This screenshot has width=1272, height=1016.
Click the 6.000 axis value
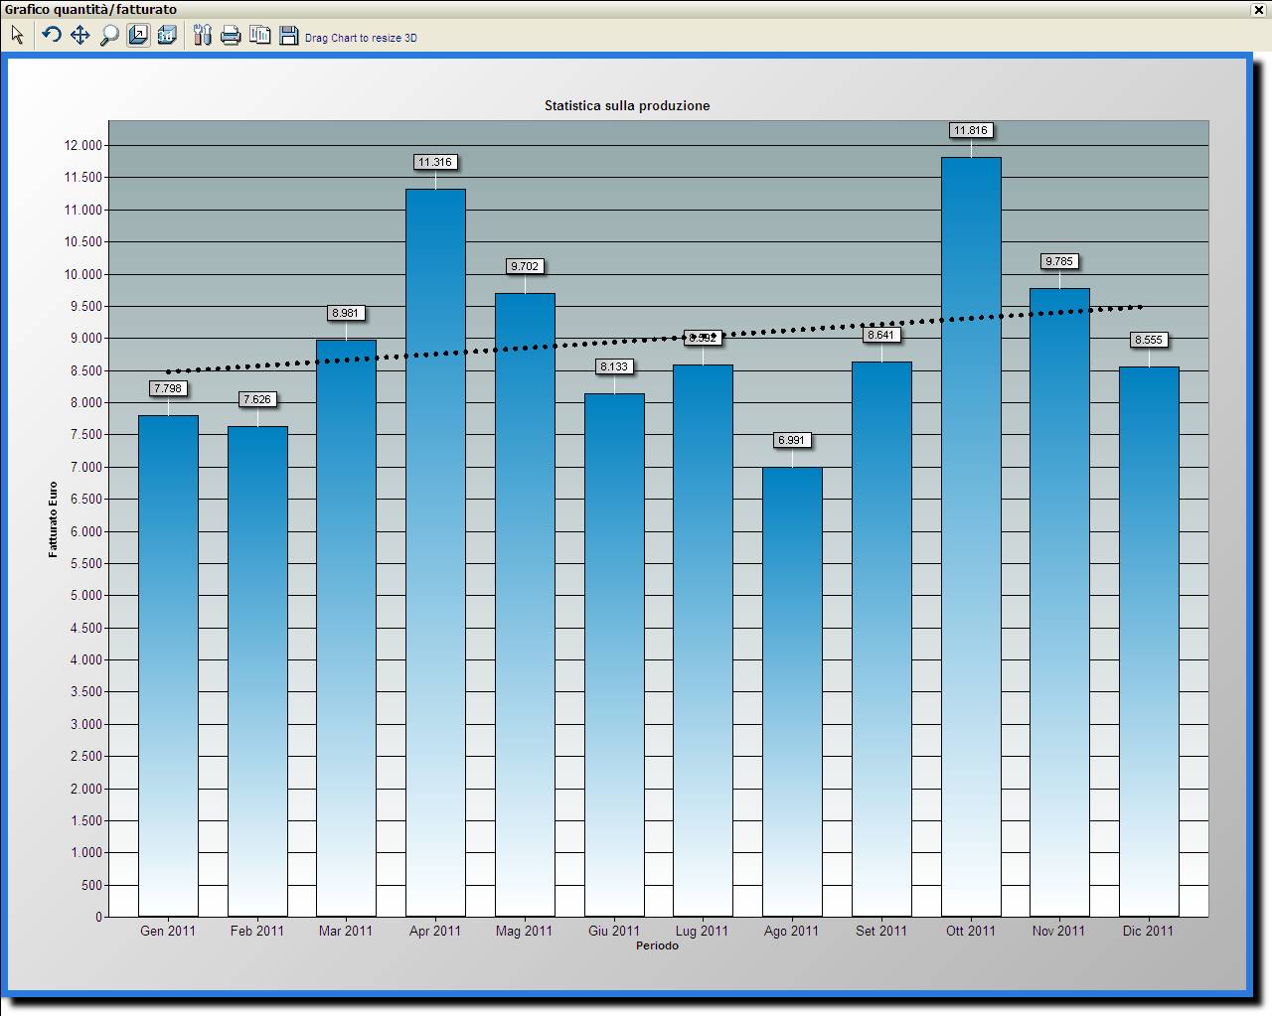pos(86,531)
